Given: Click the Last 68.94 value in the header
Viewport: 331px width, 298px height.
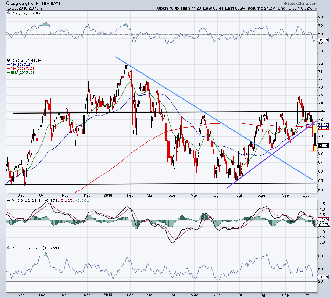Looking at the screenshot, I should pos(235,8).
